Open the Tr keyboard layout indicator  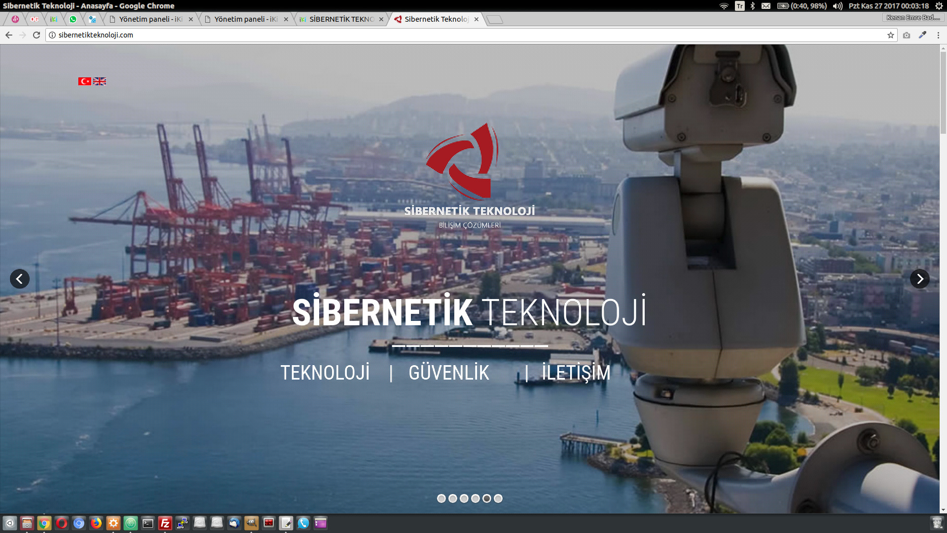click(x=740, y=6)
